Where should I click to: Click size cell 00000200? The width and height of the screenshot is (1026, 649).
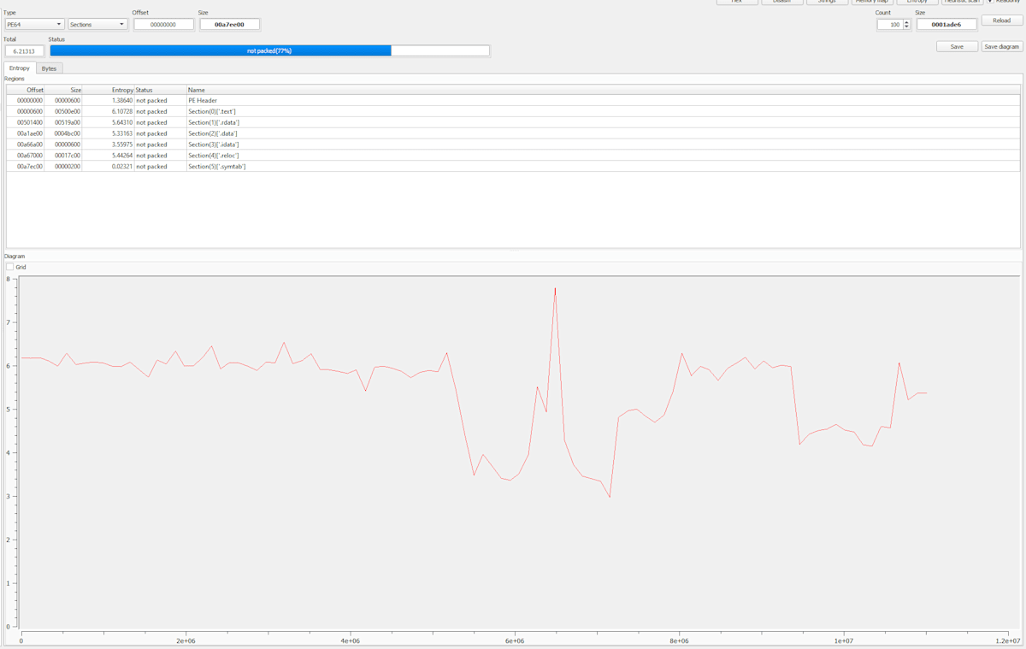pos(68,167)
